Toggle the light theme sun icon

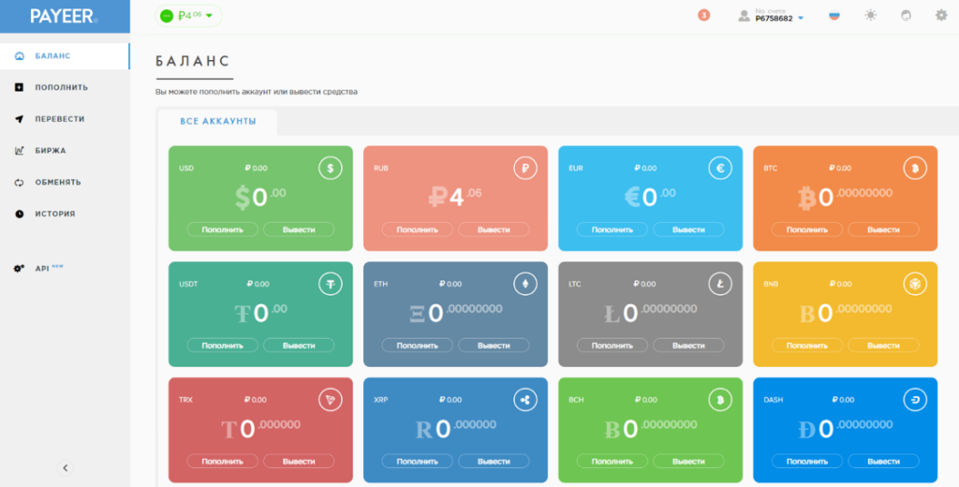[870, 15]
